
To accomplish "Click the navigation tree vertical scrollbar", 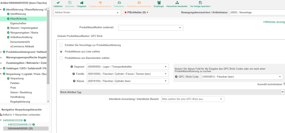I will pyautogui.click(x=48, y=47).
